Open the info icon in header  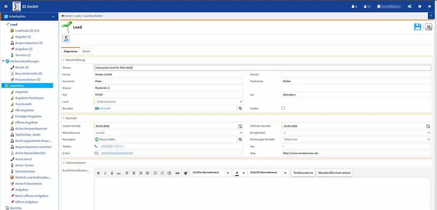coord(420,6)
